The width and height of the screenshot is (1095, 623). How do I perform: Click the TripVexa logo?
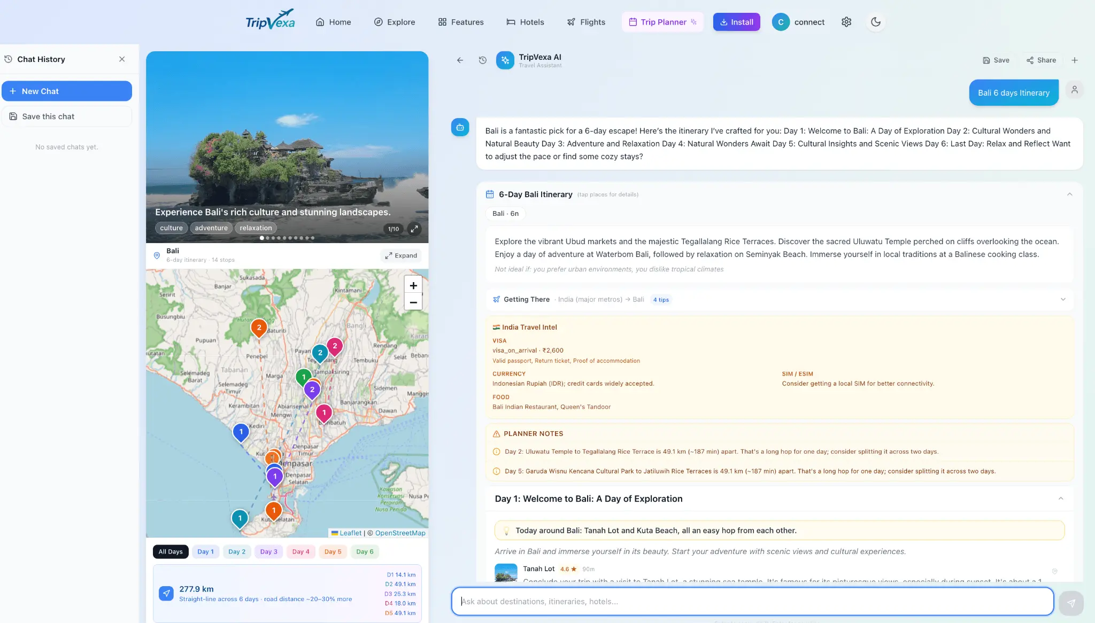pos(270,20)
